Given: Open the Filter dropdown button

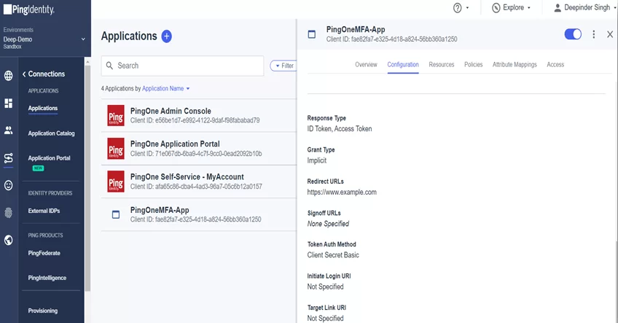Looking at the screenshot, I should (283, 66).
